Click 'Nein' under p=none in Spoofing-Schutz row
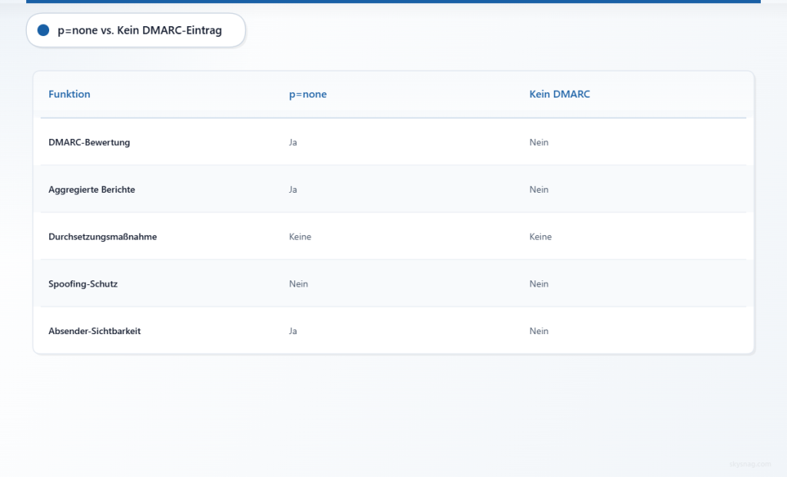This screenshot has width=787, height=477. tap(299, 284)
